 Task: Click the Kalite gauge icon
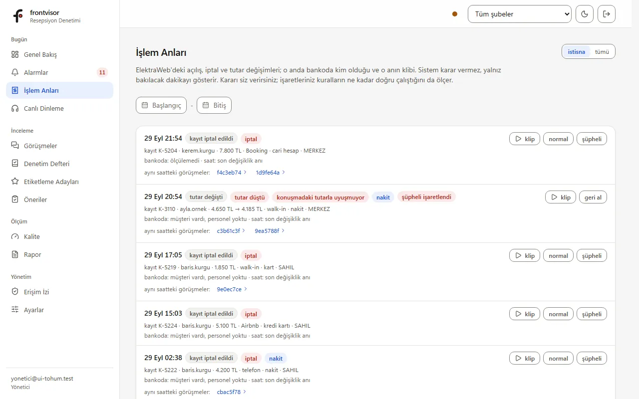pyautogui.click(x=15, y=236)
